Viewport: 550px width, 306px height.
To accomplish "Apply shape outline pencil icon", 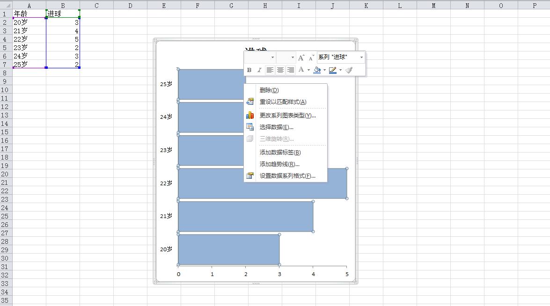I will coord(332,70).
